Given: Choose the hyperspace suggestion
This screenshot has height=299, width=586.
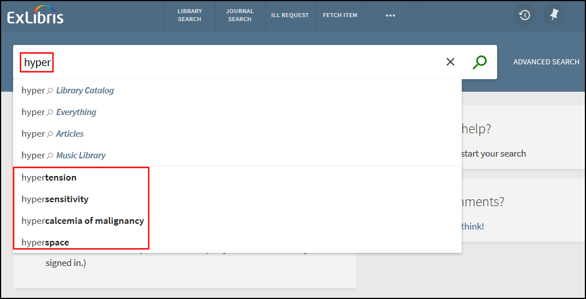Looking at the screenshot, I should (x=46, y=243).
